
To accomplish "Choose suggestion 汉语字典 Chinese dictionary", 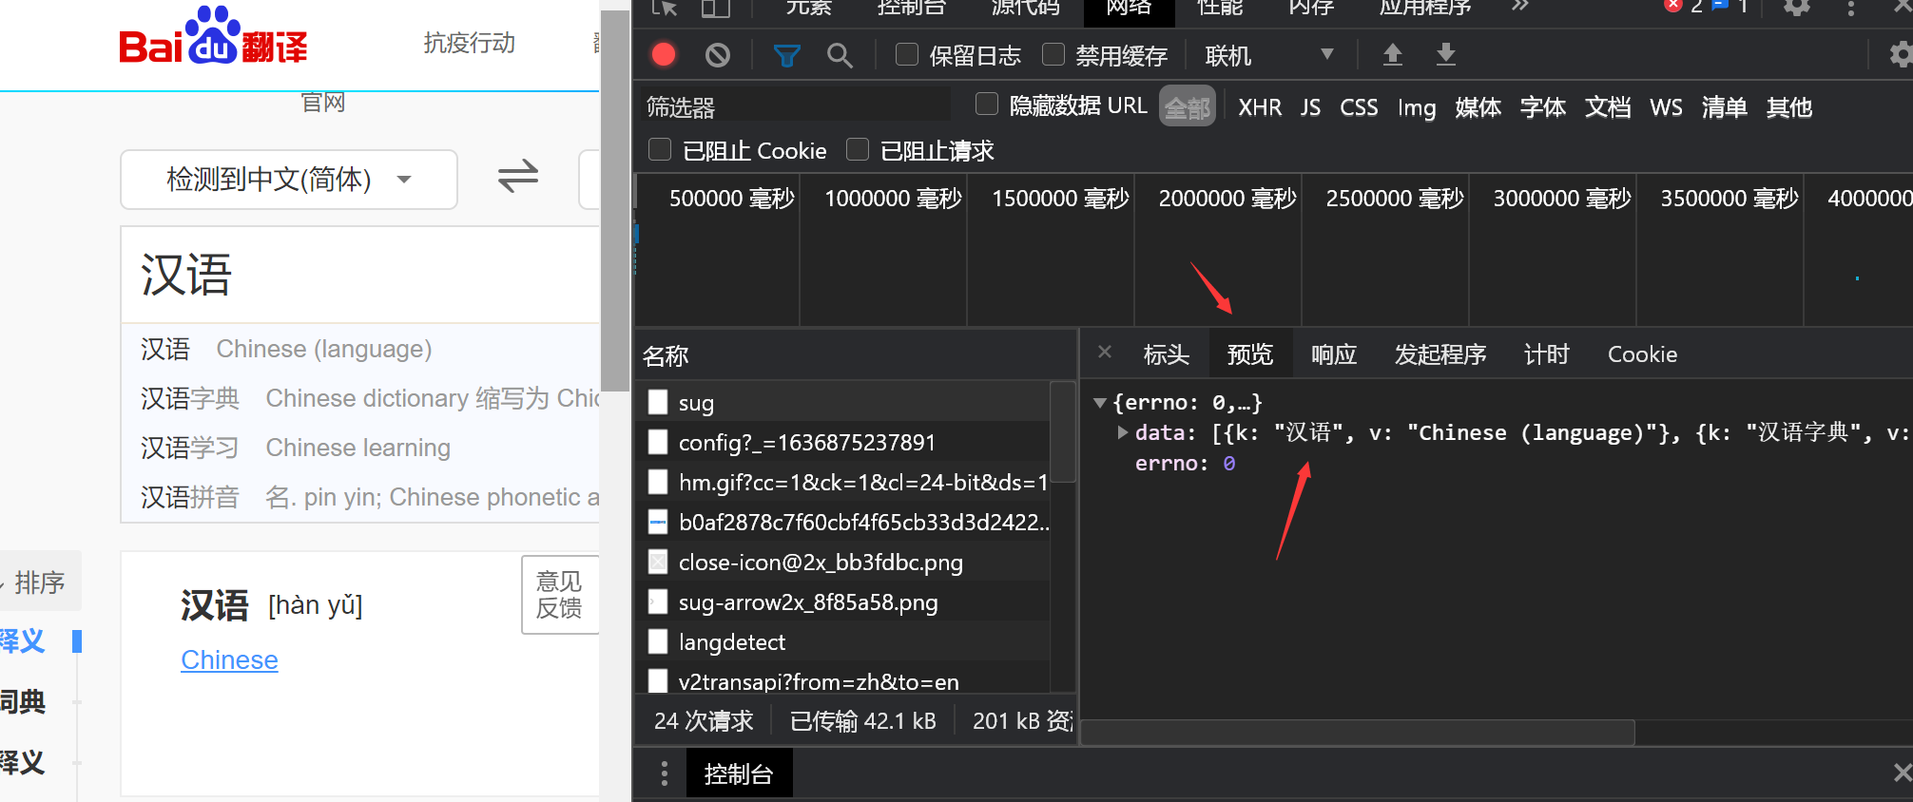I will point(361,398).
